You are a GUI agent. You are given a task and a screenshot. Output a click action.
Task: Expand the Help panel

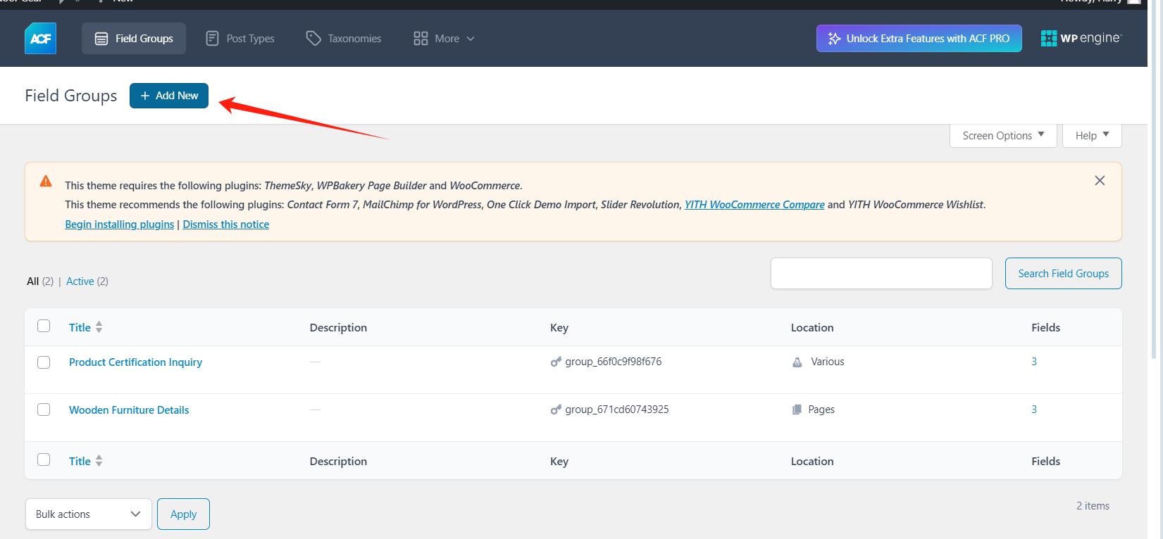click(1092, 135)
